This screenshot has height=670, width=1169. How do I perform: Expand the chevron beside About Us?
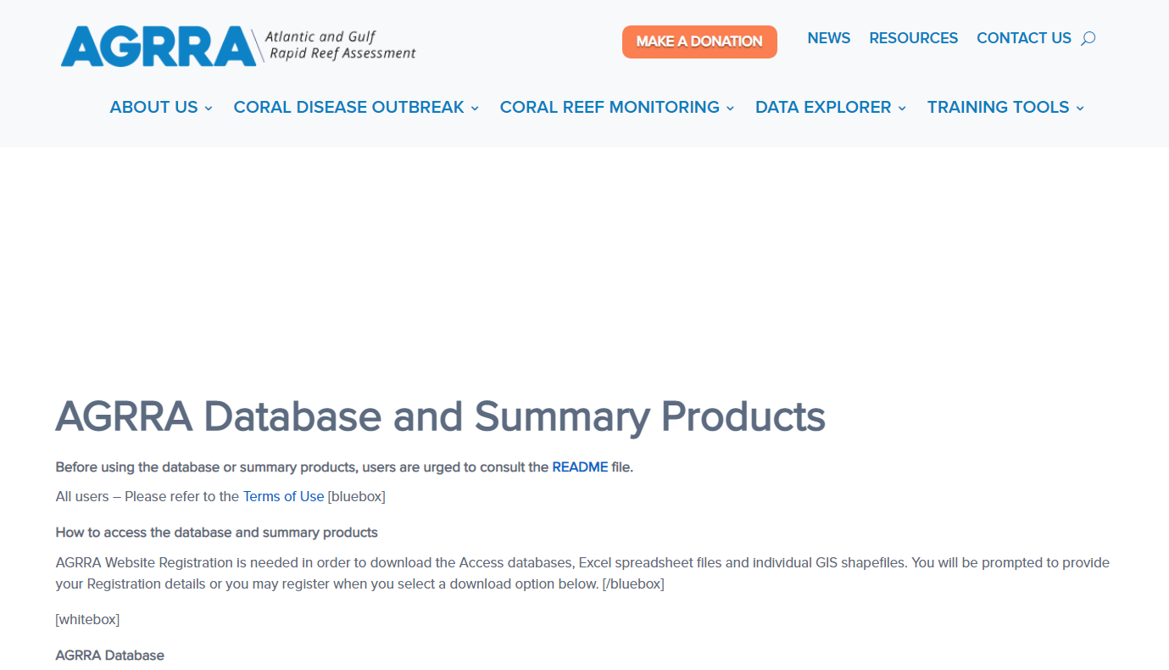coord(209,109)
